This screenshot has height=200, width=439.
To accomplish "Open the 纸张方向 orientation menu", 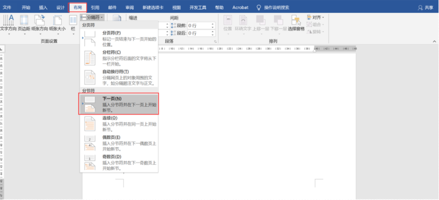I will [x=40, y=25].
